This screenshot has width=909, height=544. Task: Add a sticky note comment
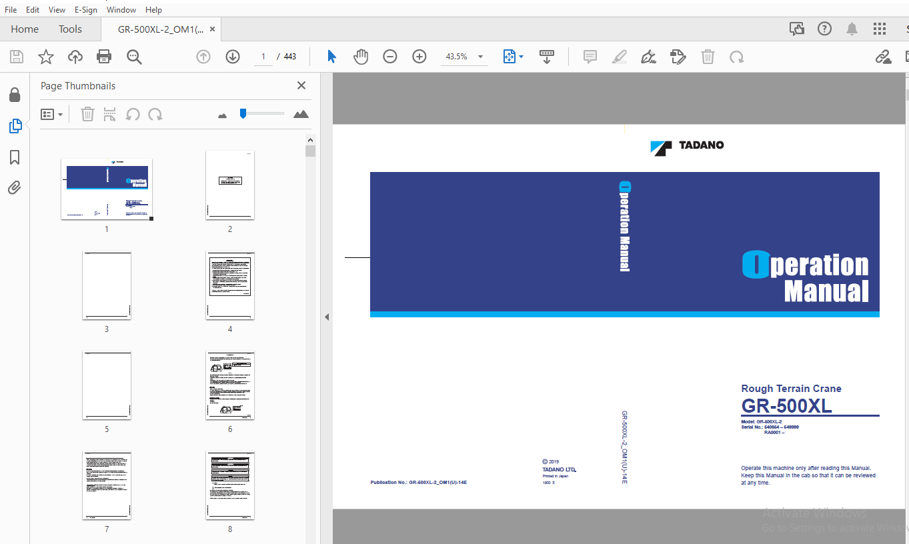(x=590, y=57)
